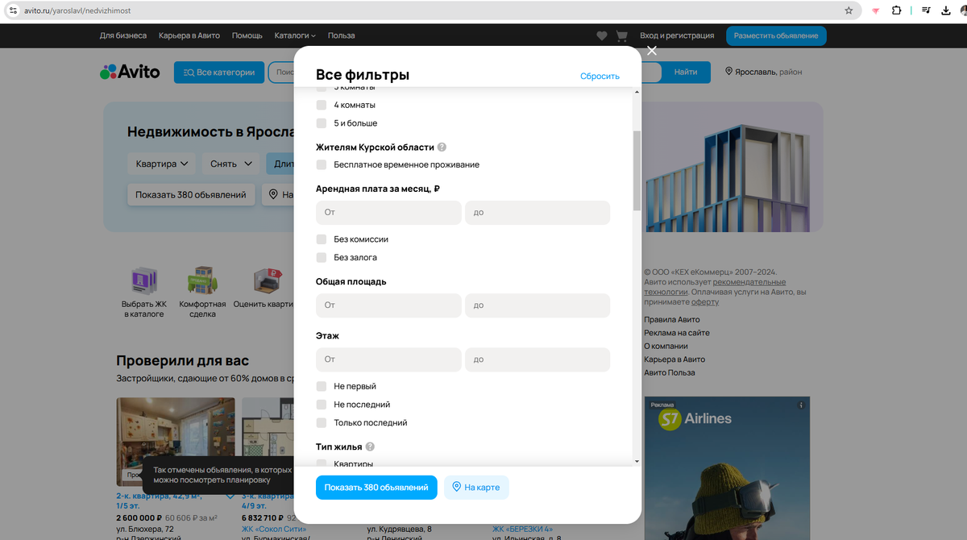This screenshot has width=967, height=540.
Task: Open Реклама на сайте link
Action: pos(677,333)
